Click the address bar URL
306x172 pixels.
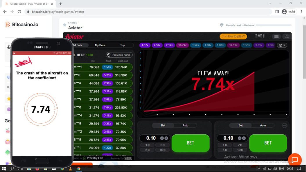coord(58,12)
